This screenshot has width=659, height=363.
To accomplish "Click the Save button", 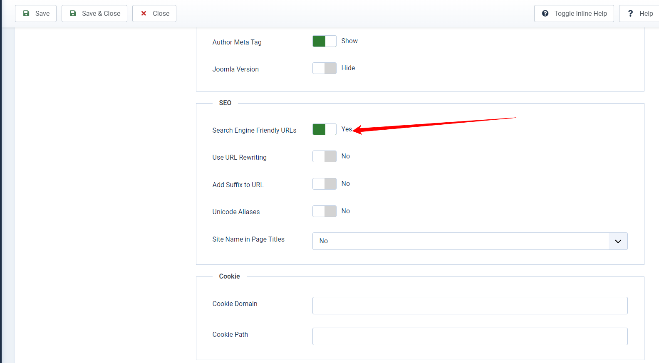I will pos(36,13).
